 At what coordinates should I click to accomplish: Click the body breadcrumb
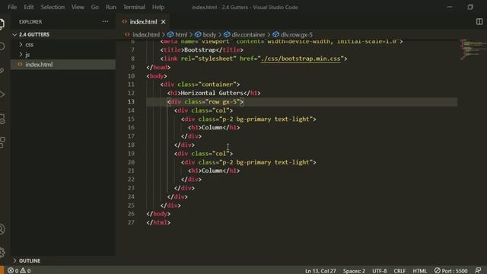(205, 34)
